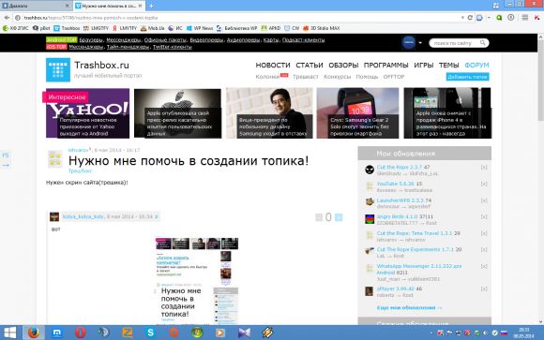
Task: Open Skype from the taskbar
Action: (150, 333)
